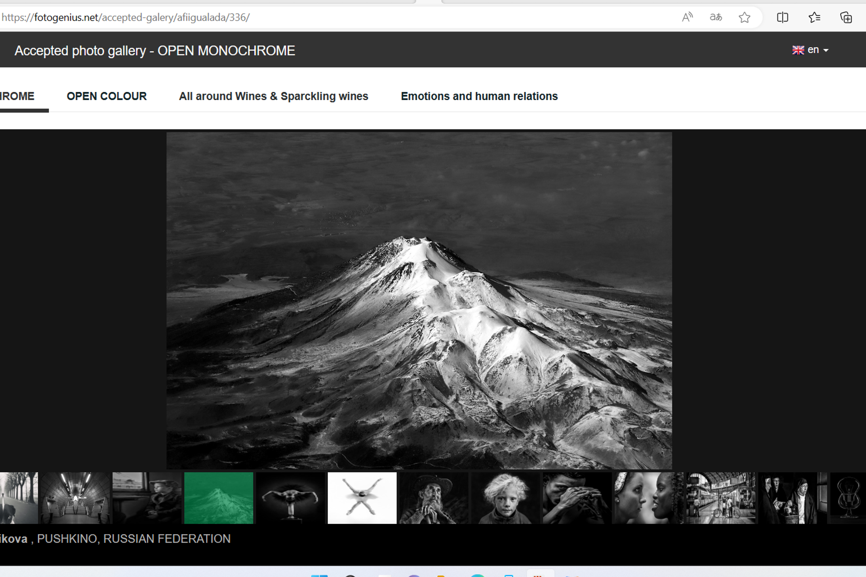Click the large mountain photo

tap(419, 300)
